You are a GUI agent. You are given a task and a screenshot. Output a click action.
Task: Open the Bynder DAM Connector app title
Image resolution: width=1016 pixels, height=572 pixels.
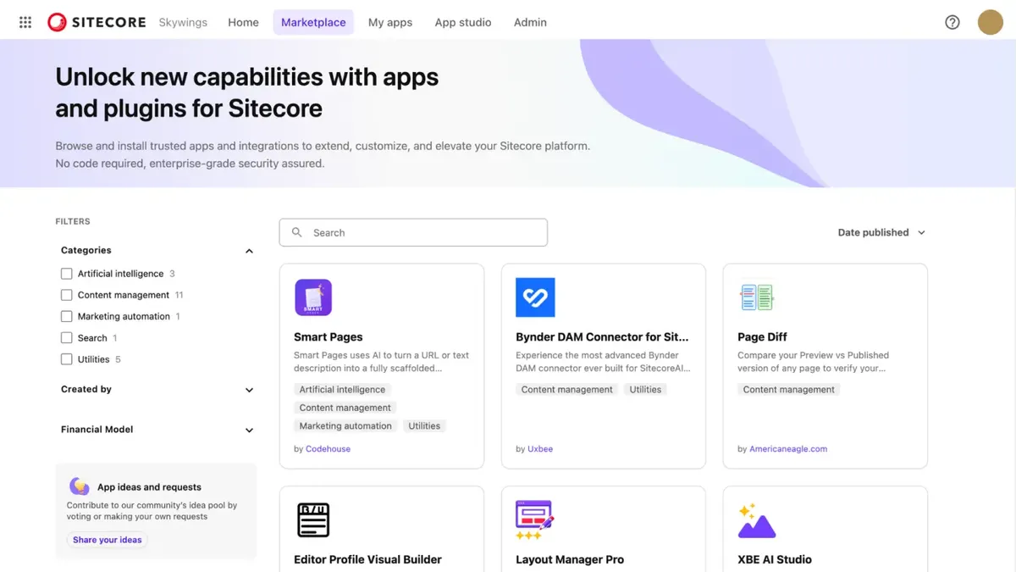tap(602, 337)
